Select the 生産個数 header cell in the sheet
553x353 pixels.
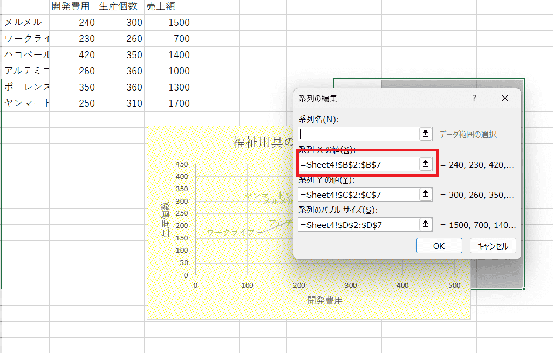click(x=120, y=7)
